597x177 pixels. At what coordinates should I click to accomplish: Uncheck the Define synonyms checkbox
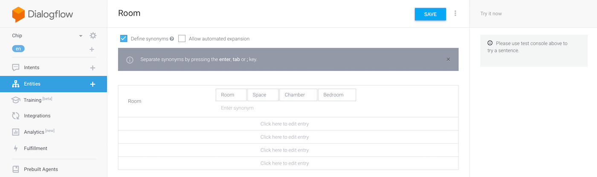(124, 39)
